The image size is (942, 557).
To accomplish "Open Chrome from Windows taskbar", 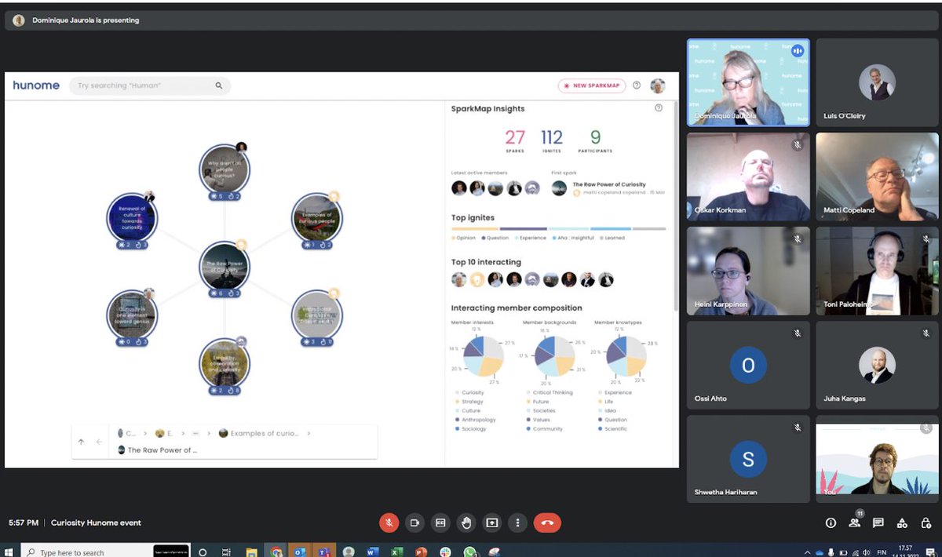I will [276, 552].
